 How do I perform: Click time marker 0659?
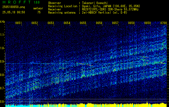(148, 23)
